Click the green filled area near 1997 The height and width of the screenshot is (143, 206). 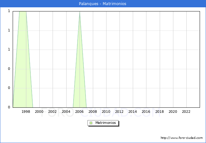(22, 64)
